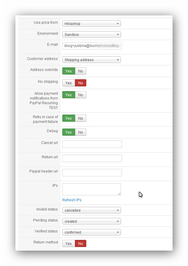Set No shipping to Yes
188x266 pixels.
point(68,83)
